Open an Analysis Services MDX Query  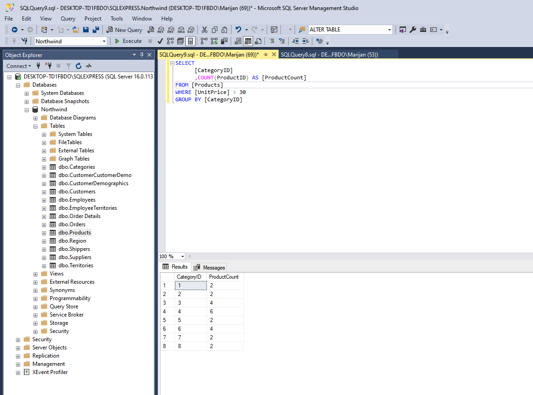[161, 30]
